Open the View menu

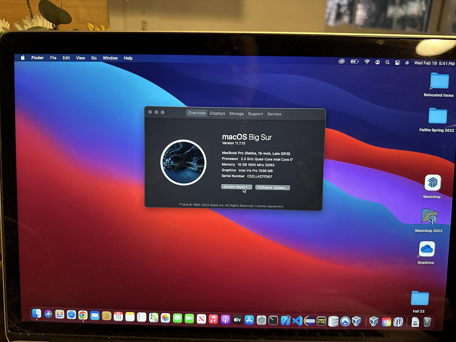(80, 58)
